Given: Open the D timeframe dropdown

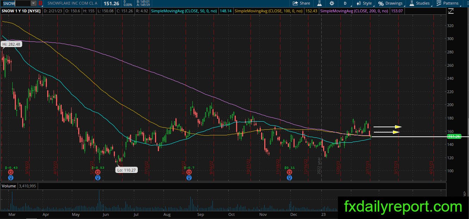Looking at the screenshot, I should (345, 3).
